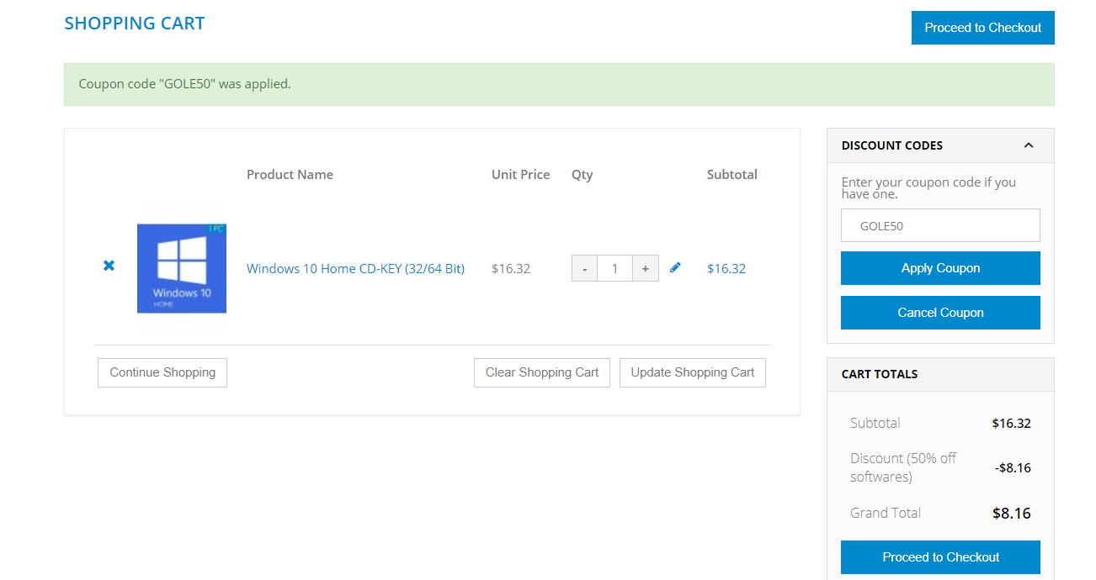
Task: Click the item subtotal $16.32 in table
Action: click(x=726, y=269)
